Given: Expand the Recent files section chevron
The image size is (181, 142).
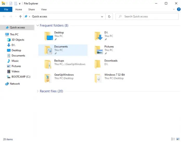Looking at the screenshot, I should coord(37,91).
